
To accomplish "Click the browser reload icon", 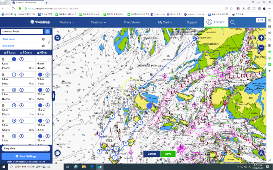I will [x=13, y=8].
